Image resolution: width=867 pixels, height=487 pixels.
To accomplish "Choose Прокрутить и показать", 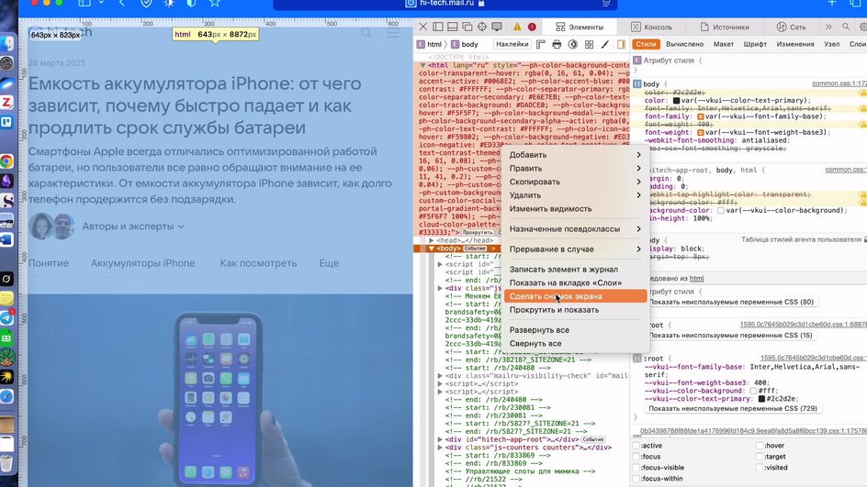I will click(575, 310).
